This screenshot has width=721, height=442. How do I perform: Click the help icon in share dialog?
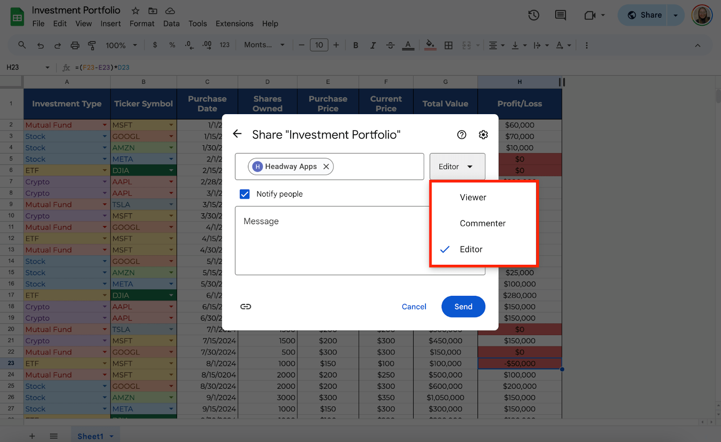(461, 135)
